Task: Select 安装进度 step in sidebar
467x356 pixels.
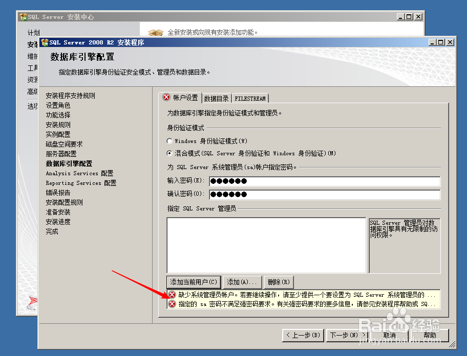Action: click(58, 222)
